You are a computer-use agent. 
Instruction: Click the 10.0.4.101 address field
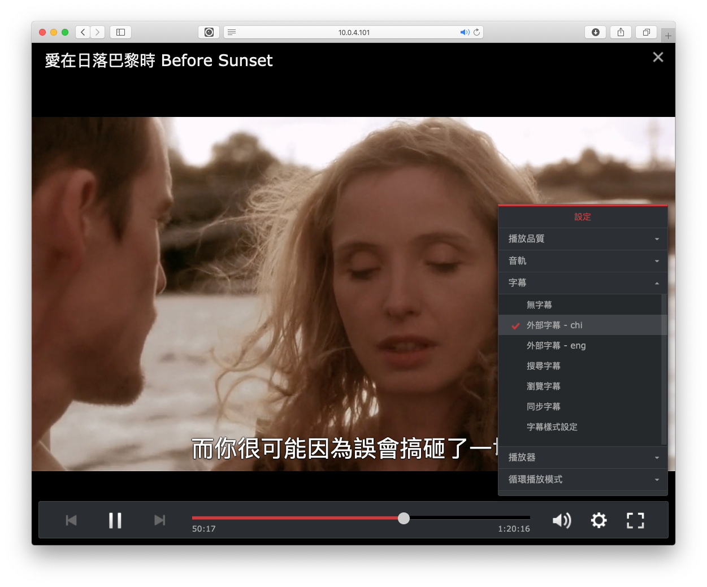(x=354, y=32)
